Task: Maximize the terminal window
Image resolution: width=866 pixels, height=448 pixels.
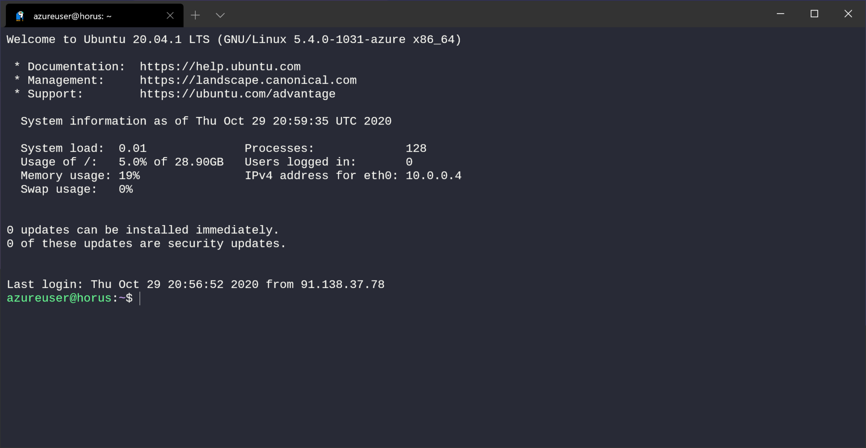Action: click(814, 14)
